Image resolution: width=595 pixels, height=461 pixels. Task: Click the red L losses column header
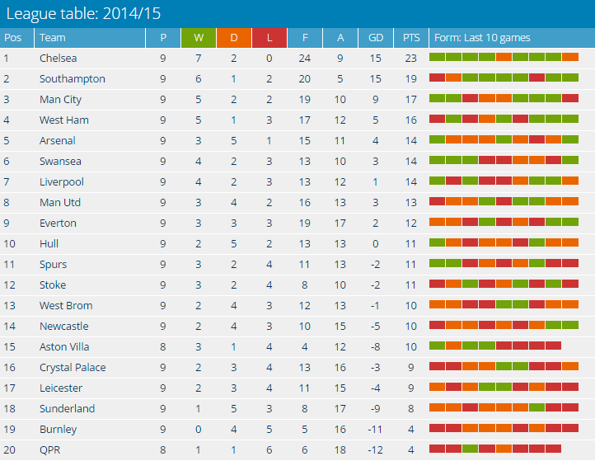[269, 38]
